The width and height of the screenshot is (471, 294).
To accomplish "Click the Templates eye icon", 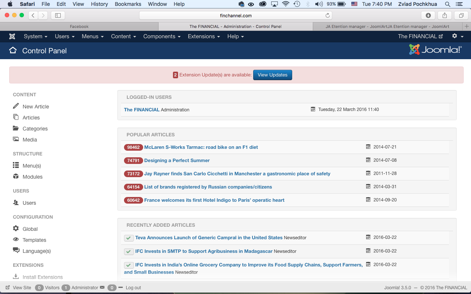I will pyautogui.click(x=16, y=239).
